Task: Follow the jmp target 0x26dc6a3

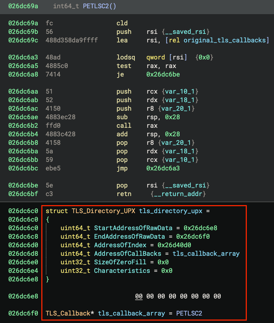Action: coord(163,168)
